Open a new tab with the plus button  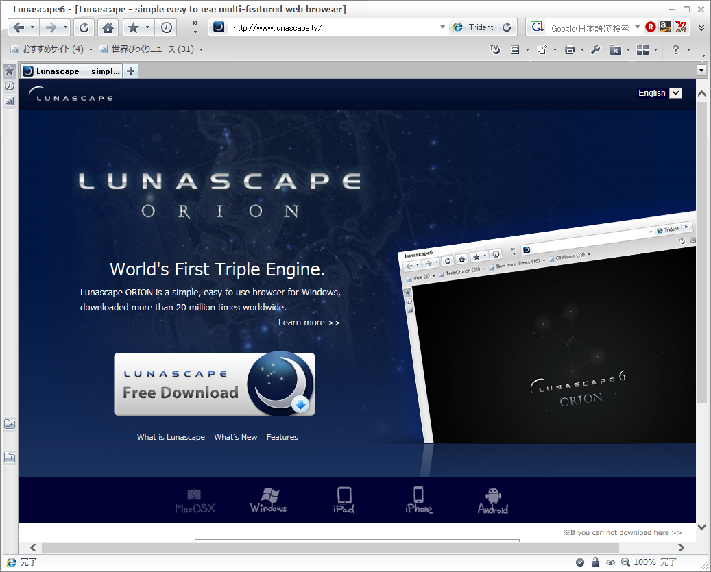pos(130,70)
